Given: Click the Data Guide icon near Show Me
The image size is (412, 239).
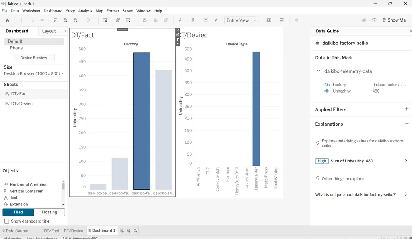Looking at the screenshot, I should (374, 20).
